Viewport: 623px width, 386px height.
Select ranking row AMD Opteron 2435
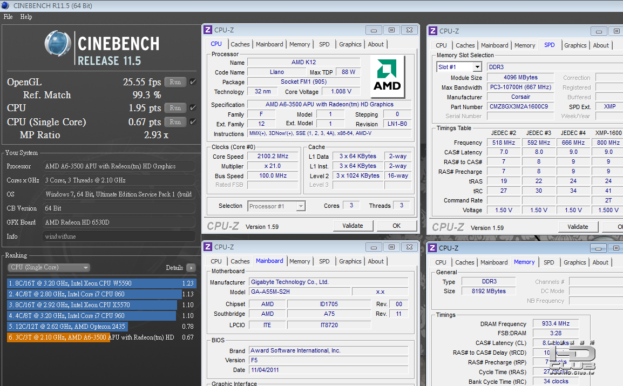point(101,327)
